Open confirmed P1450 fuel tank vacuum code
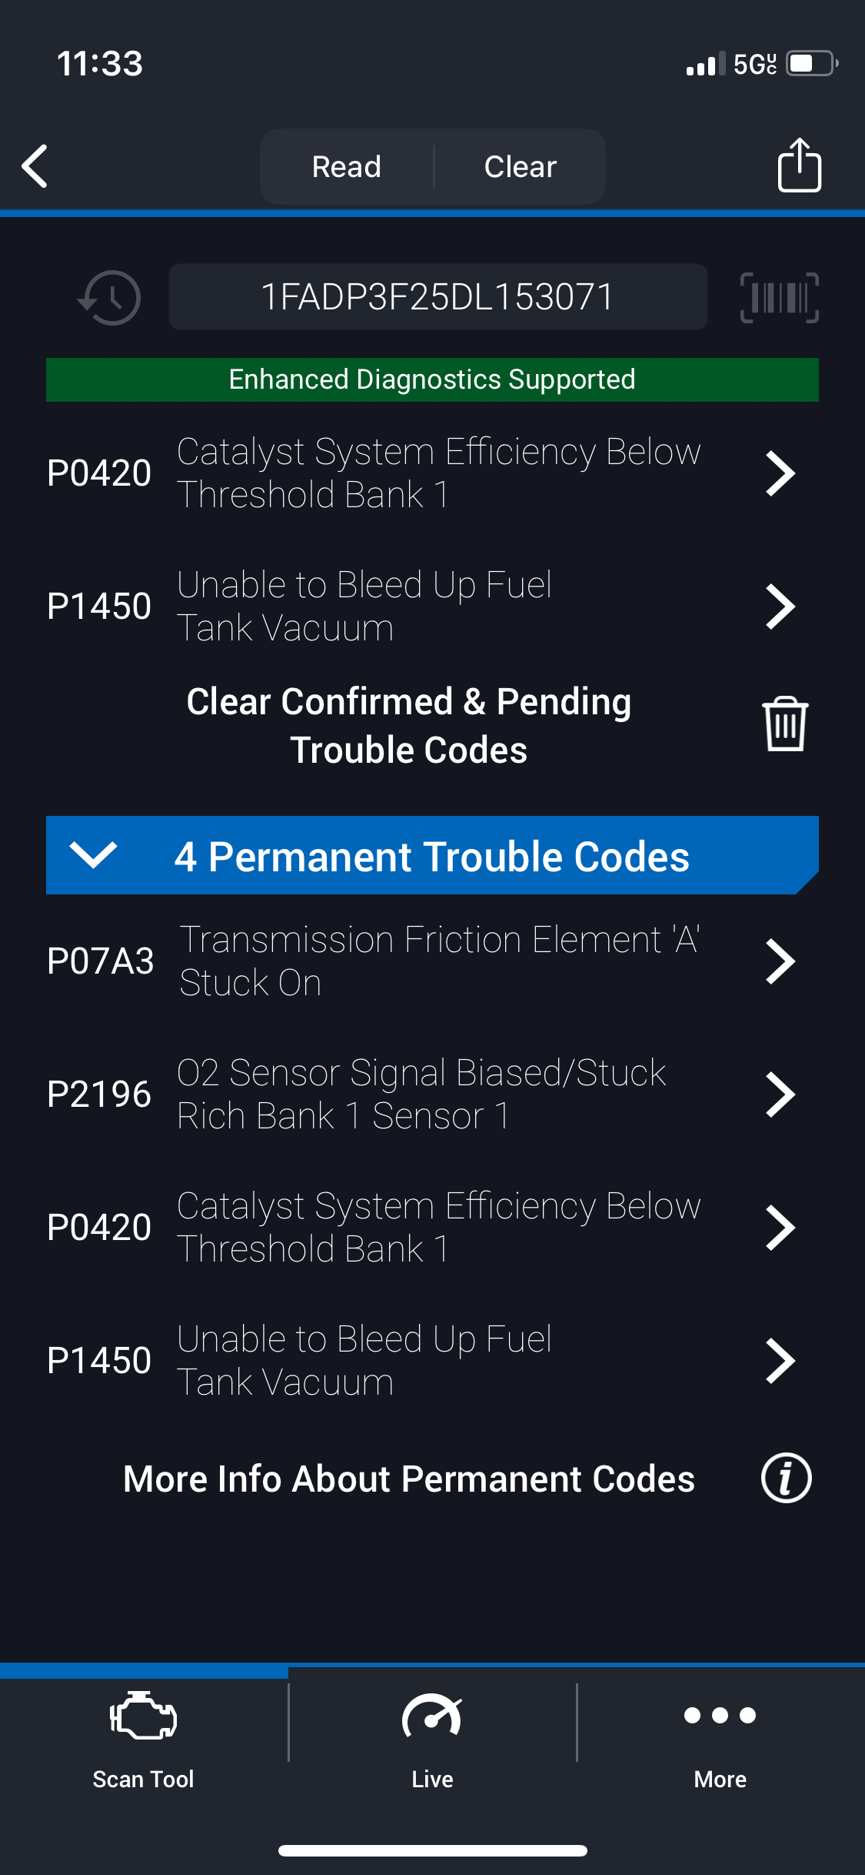 click(432, 606)
